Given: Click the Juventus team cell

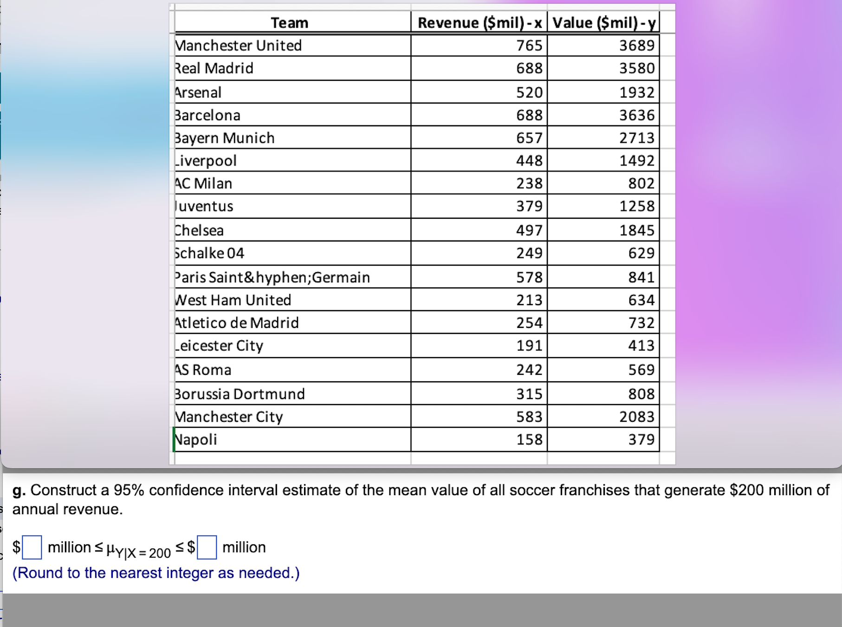Looking at the screenshot, I should [292, 206].
